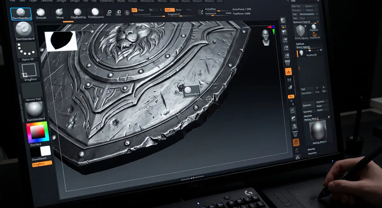This screenshot has height=208, width=382.
Task: Choose the Move brush
Action: pos(60,14)
